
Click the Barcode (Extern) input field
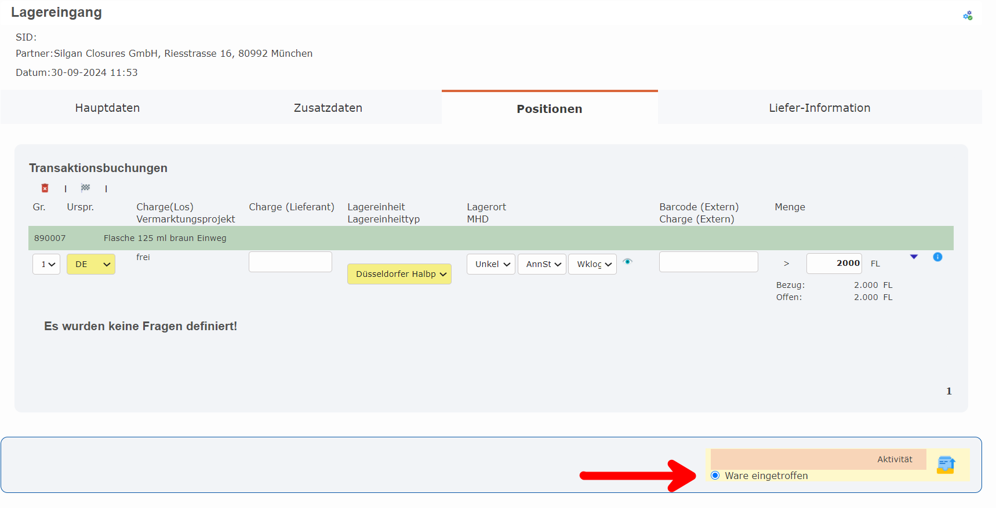pyautogui.click(x=708, y=262)
